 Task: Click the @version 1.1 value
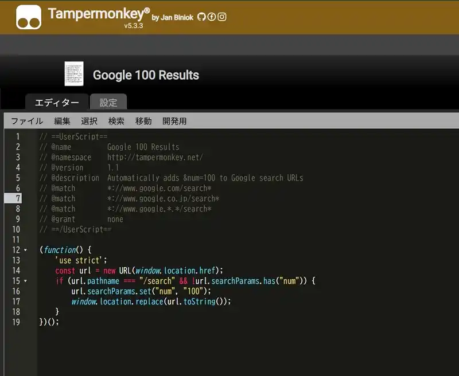coord(113,167)
